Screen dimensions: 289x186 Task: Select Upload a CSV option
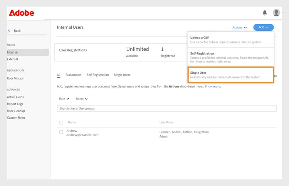(231, 40)
